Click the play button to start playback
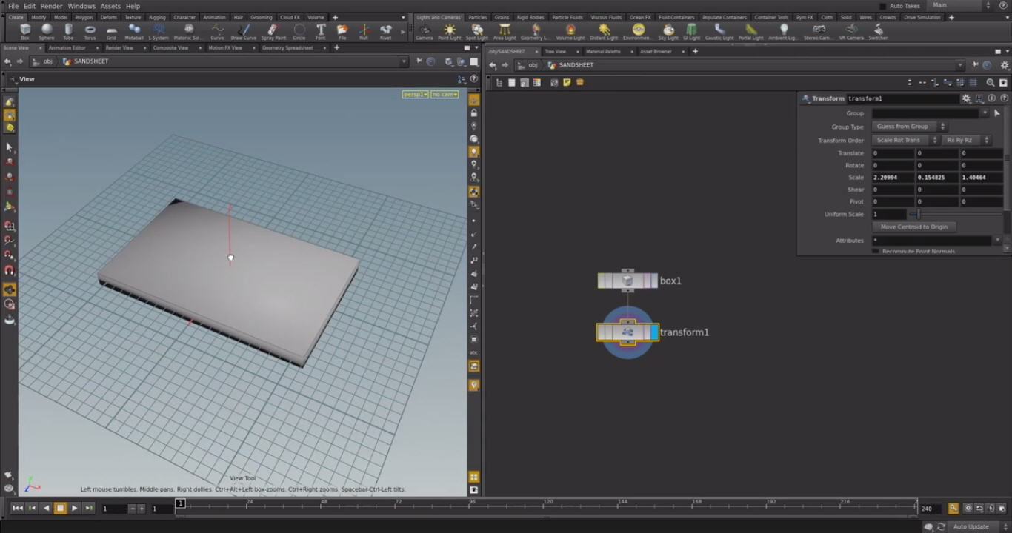Image resolution: width=1012 pixels, height=533 pixels. (73, 508)
